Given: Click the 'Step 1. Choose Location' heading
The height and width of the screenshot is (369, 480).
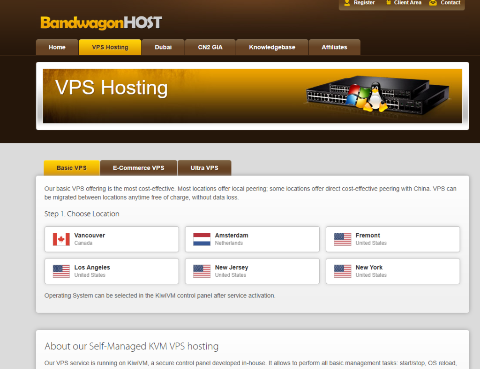Looking at the screenshot, I should pos(82,214).
